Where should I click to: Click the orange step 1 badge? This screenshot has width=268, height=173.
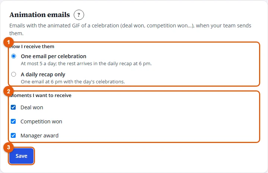click(9, 42)
